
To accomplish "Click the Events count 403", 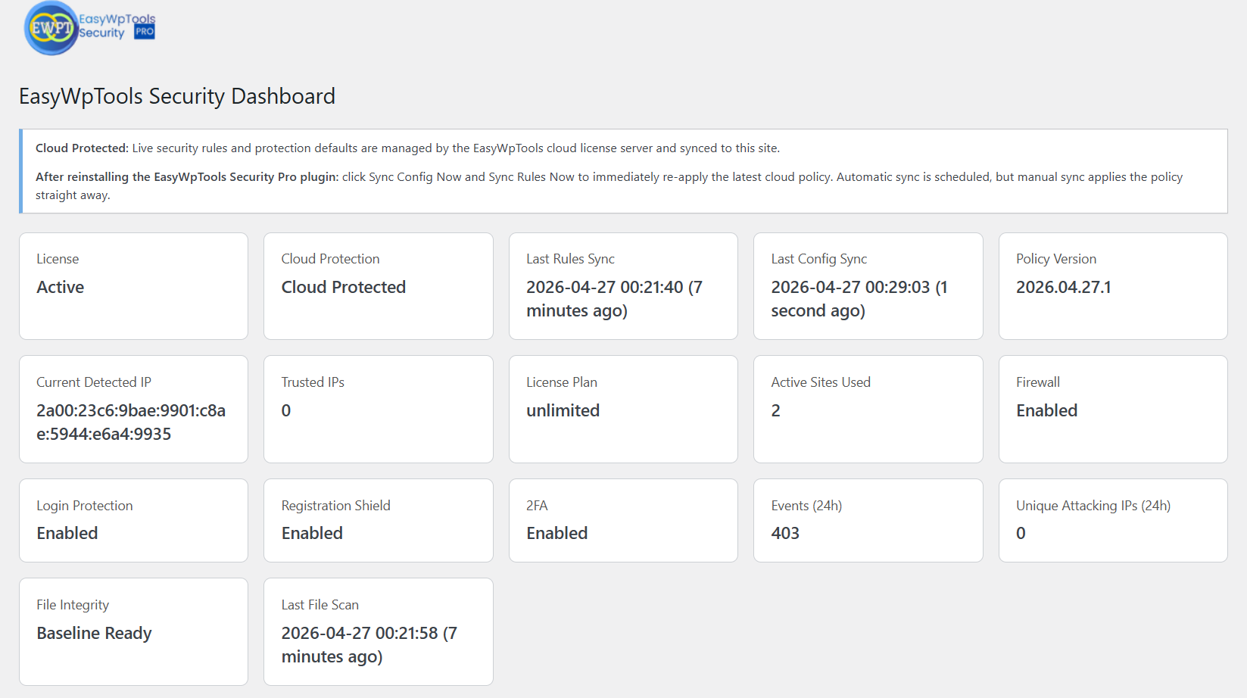I will click(785, 533).
